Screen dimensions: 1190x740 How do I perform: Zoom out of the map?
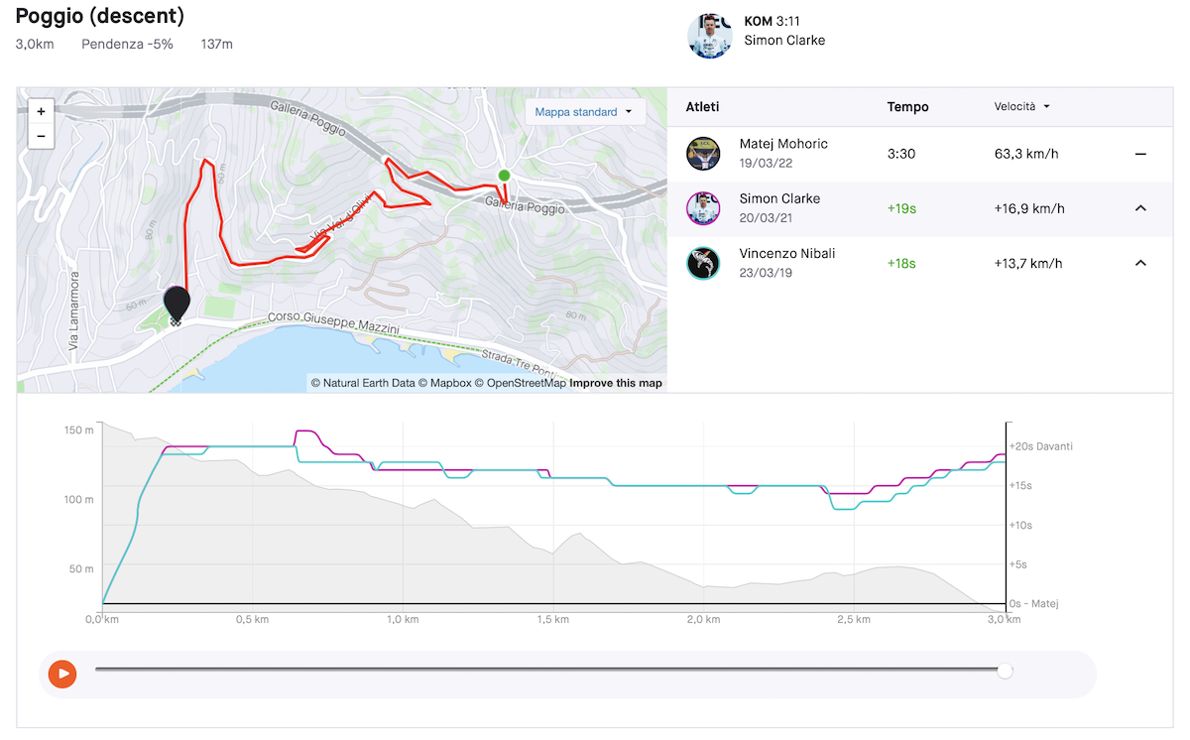[41, 136]
